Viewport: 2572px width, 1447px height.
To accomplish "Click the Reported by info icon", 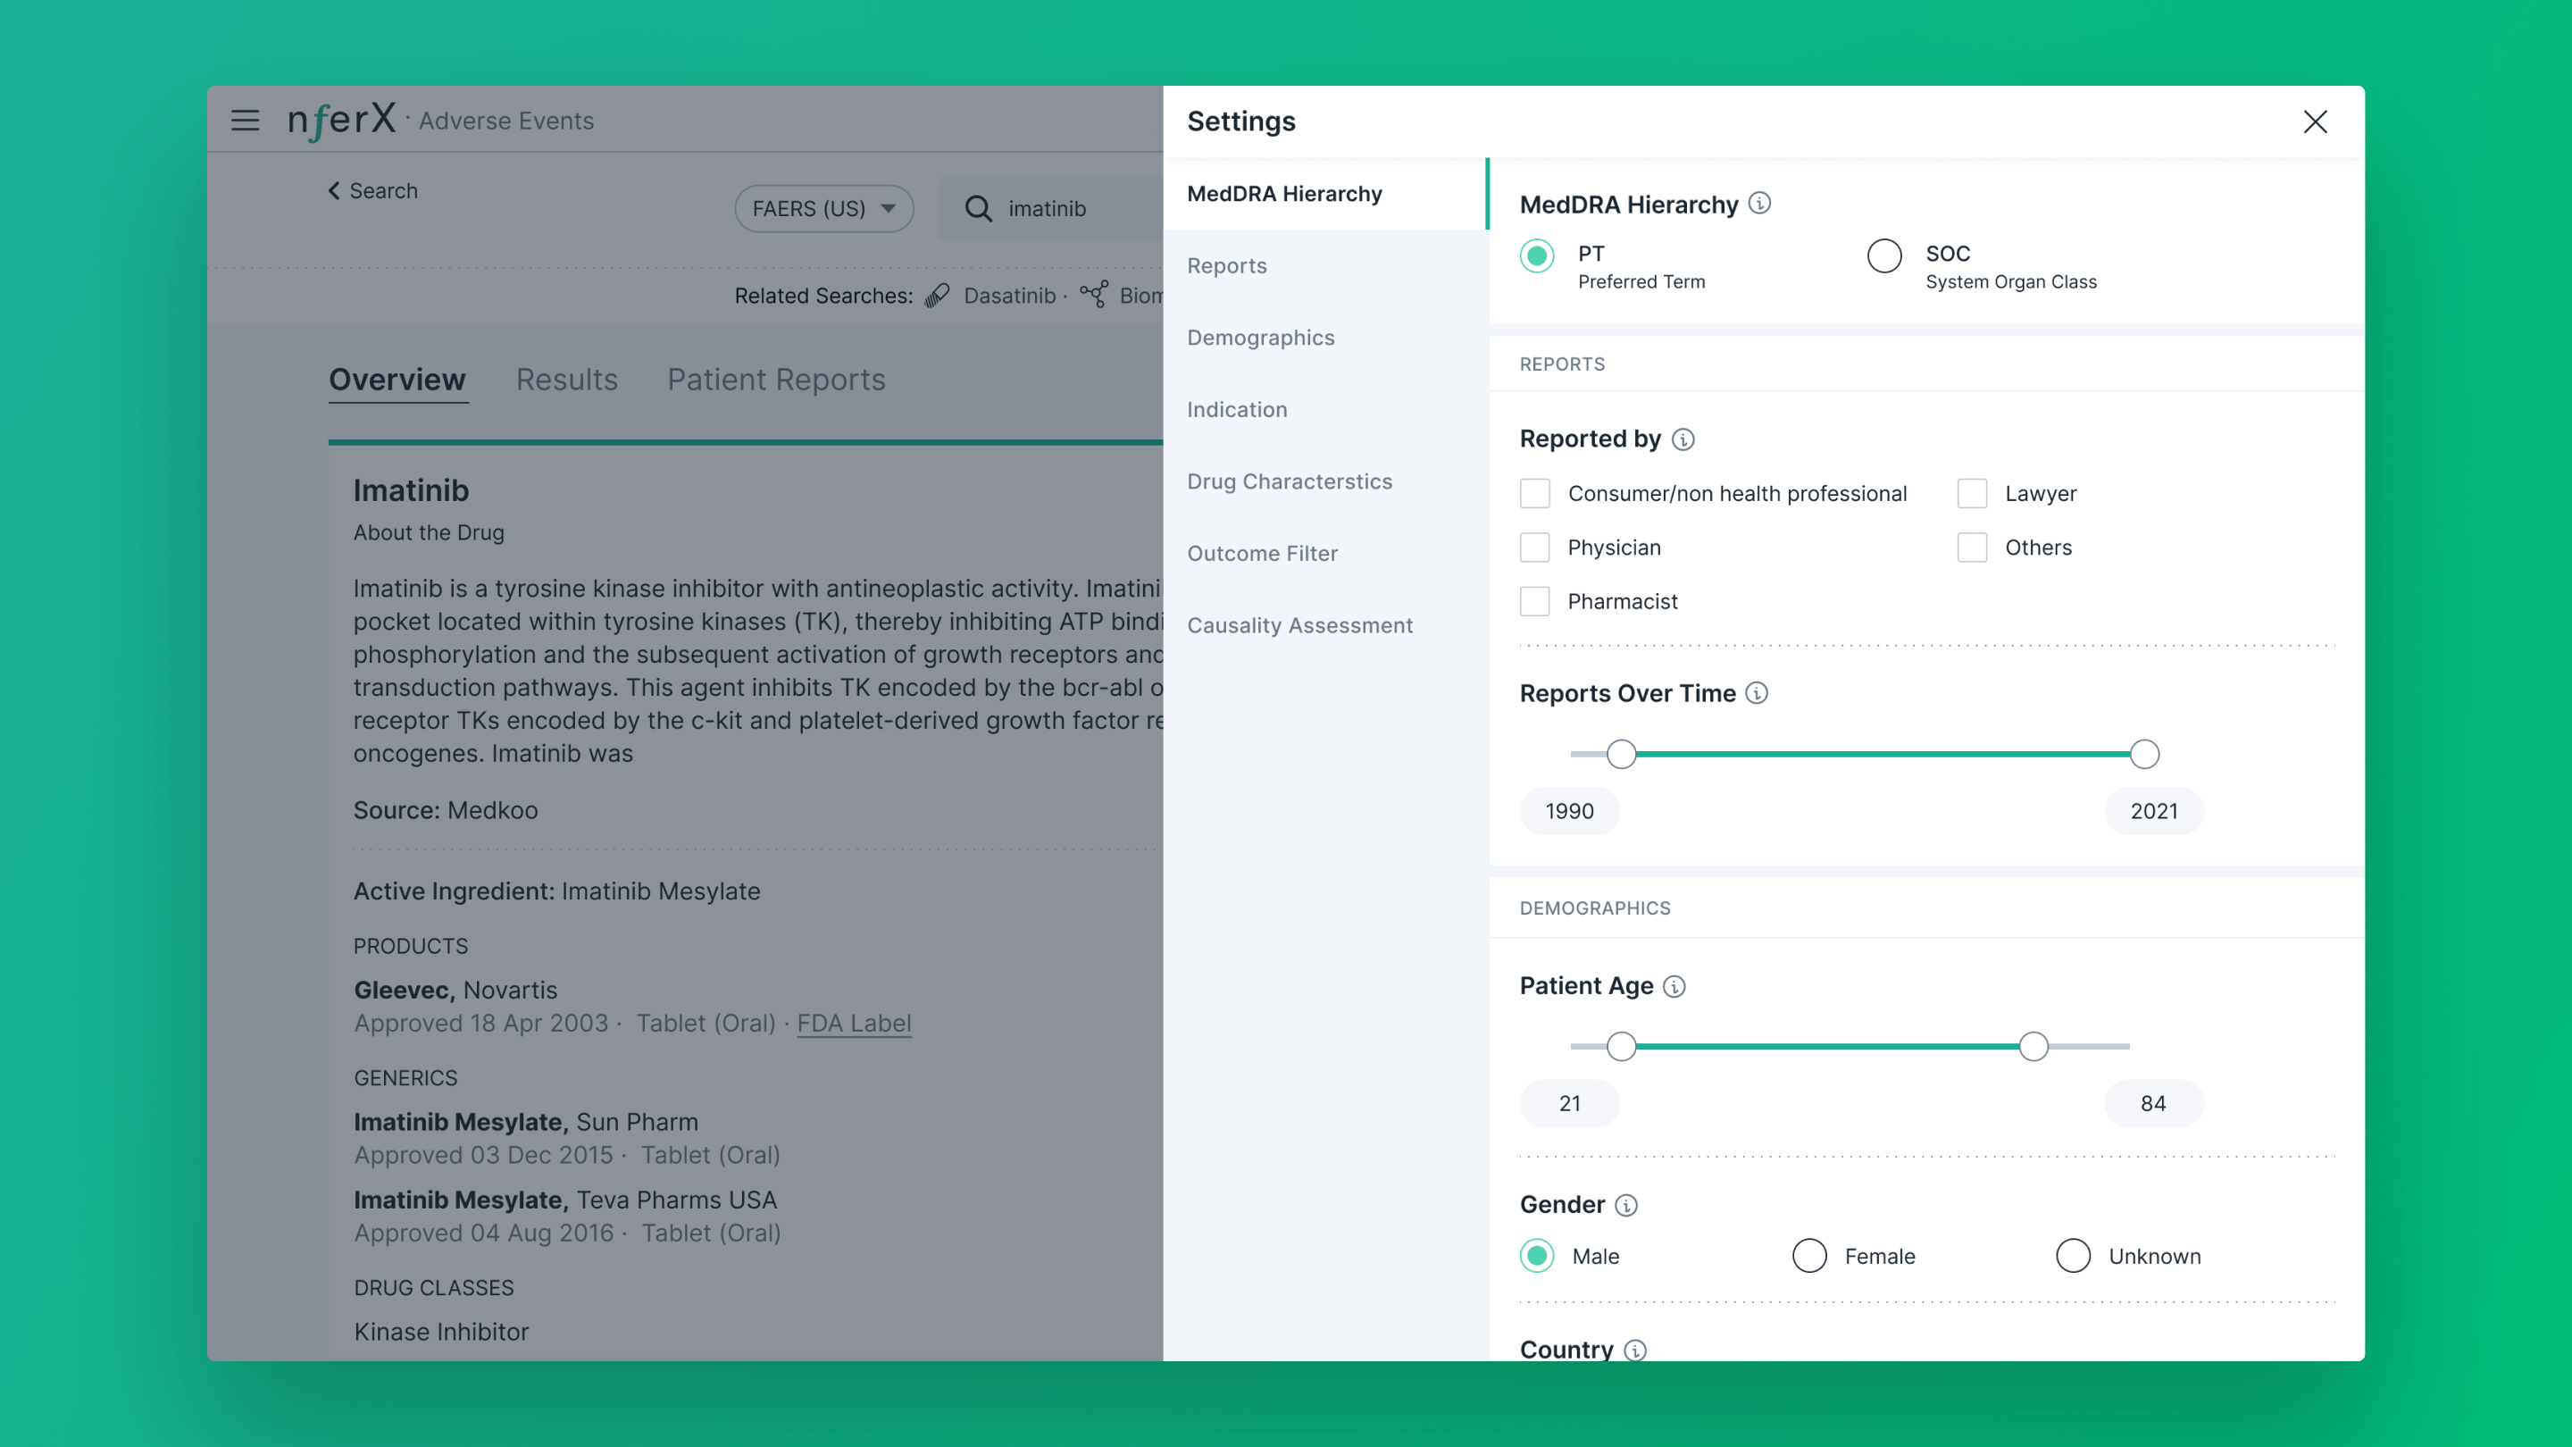I will [x=1683, y=439].
